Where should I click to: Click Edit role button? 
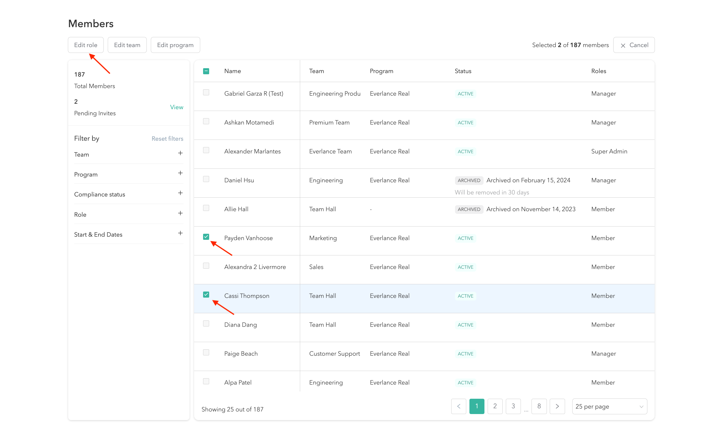tap(86, 45)
